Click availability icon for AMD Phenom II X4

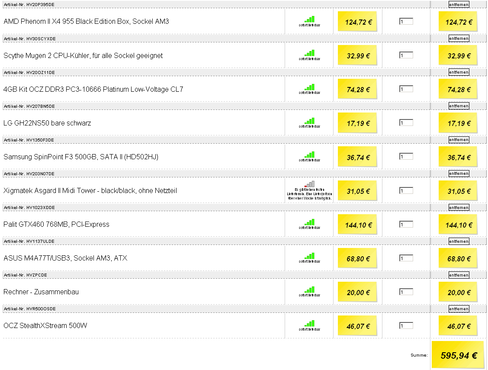click(310, 19)
